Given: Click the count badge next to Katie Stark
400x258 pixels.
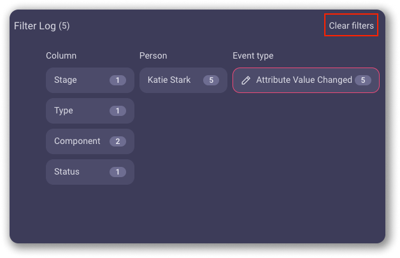Looking at the screenshot, I should [x=211, y=80].
